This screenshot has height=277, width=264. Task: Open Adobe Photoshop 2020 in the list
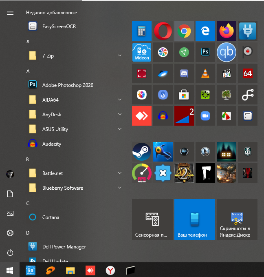[75, 85]
